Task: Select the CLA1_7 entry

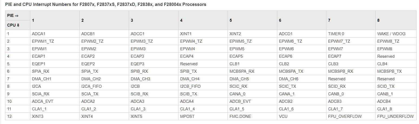Action: pyautogui.click(x=335, y=109)
